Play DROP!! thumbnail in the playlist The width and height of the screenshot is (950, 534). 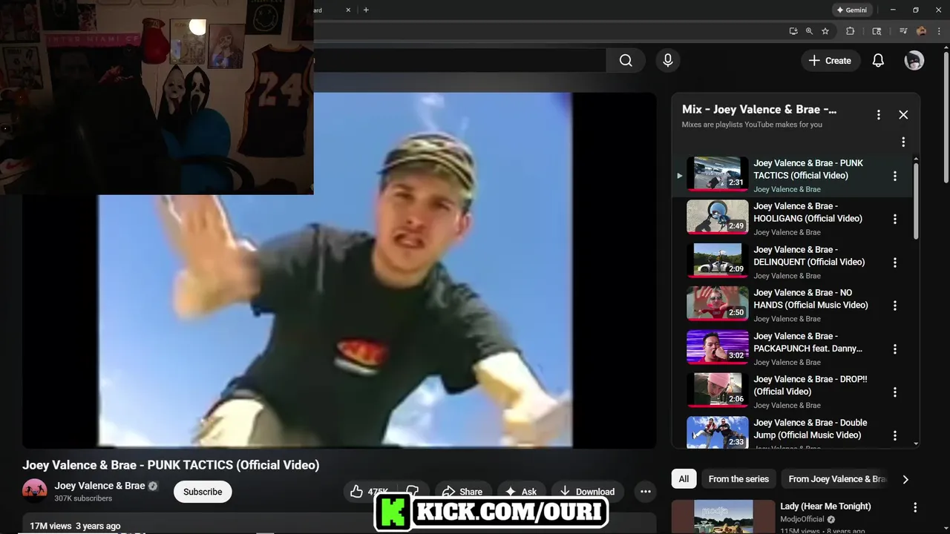point(717,390)
